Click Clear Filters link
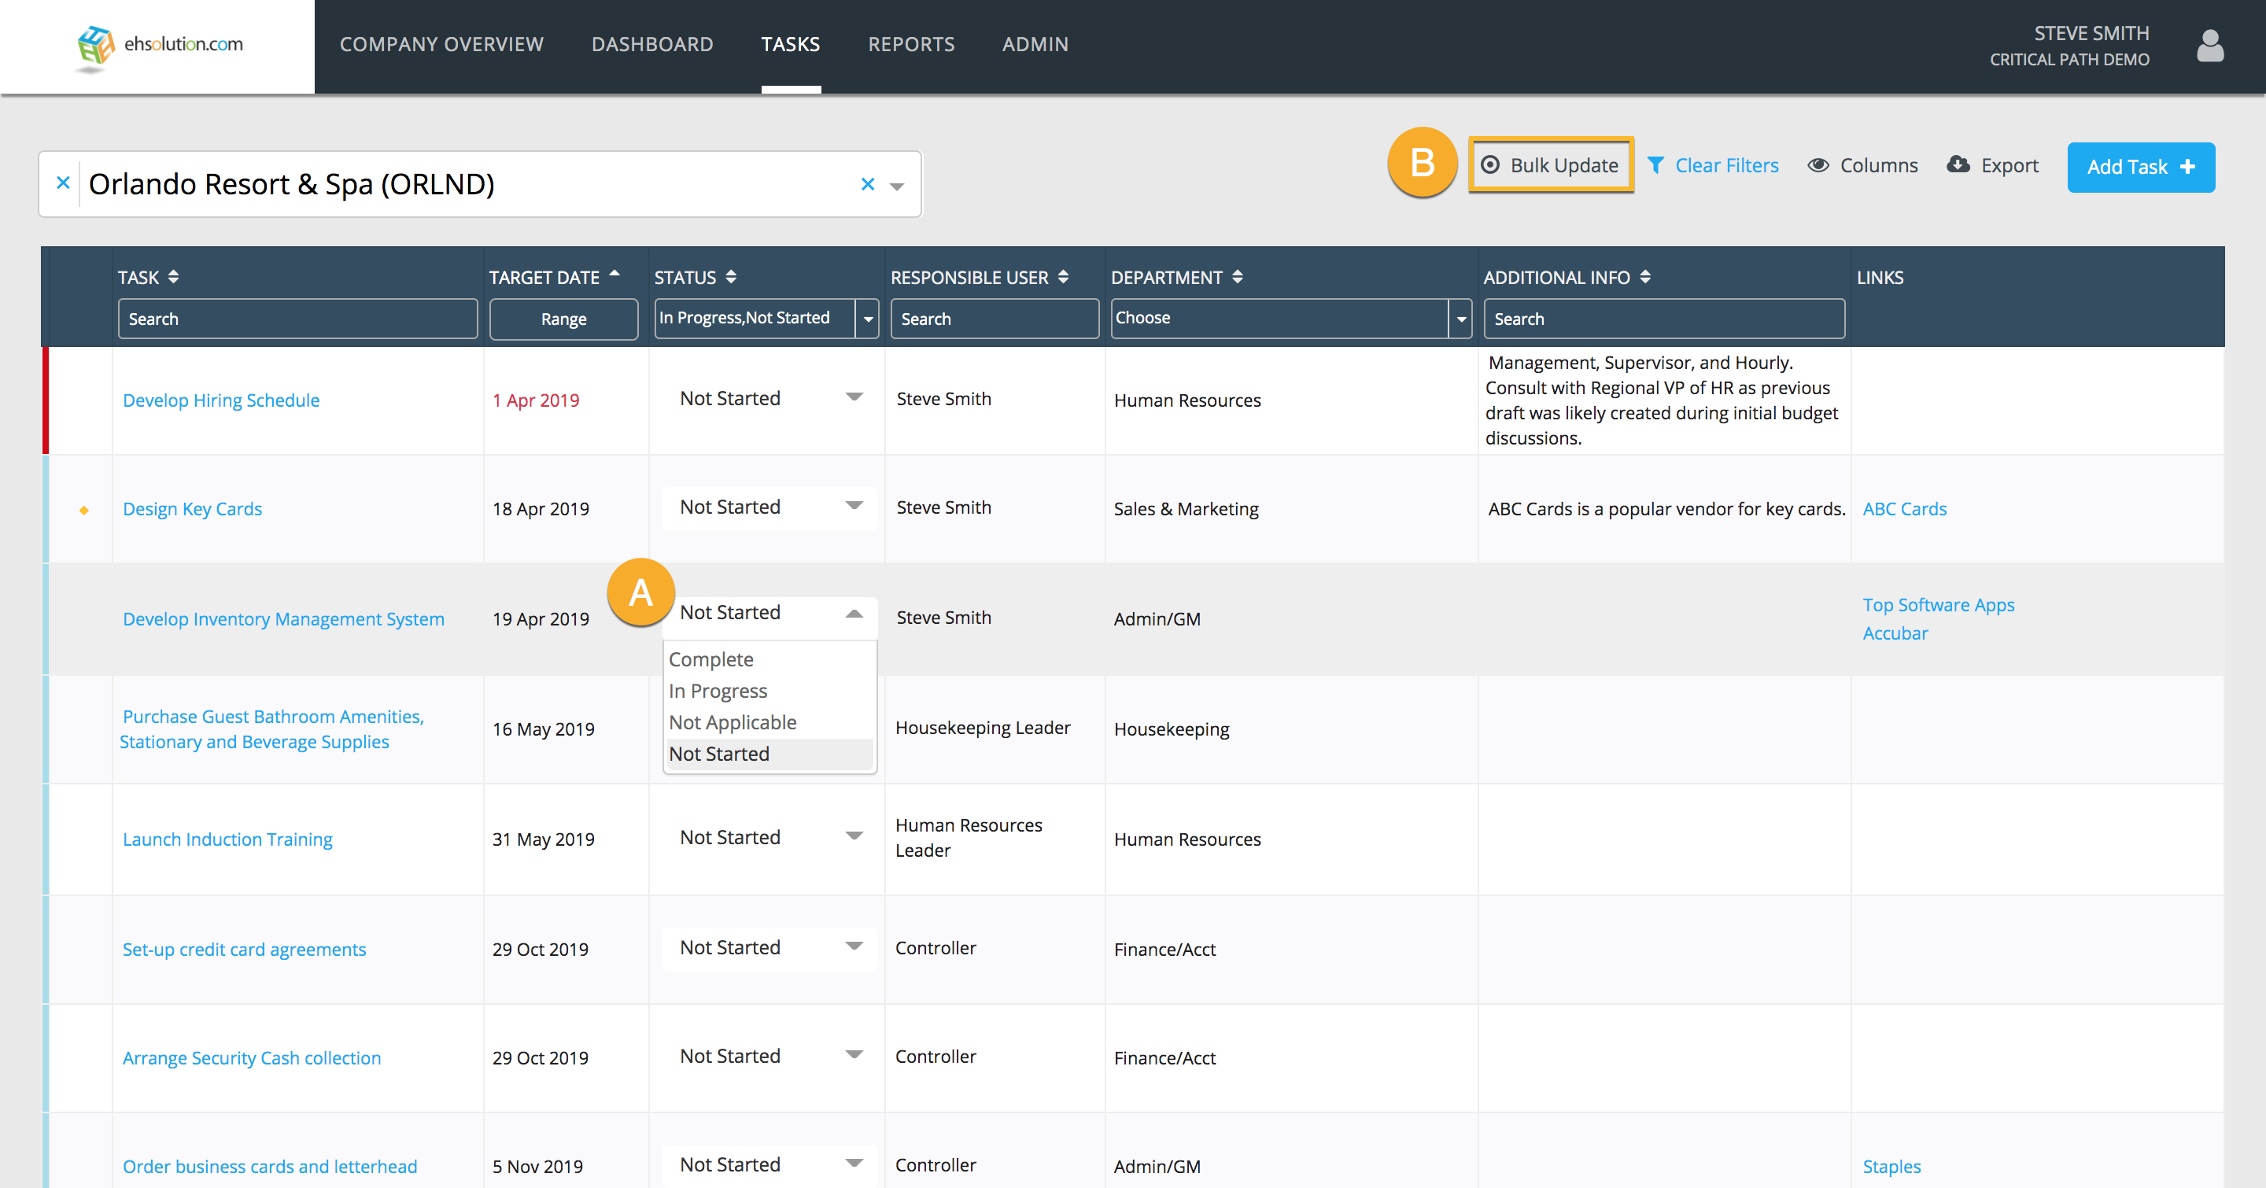 1713,165
